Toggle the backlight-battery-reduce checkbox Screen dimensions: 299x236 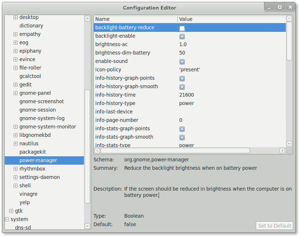click(x=182, y=28)
